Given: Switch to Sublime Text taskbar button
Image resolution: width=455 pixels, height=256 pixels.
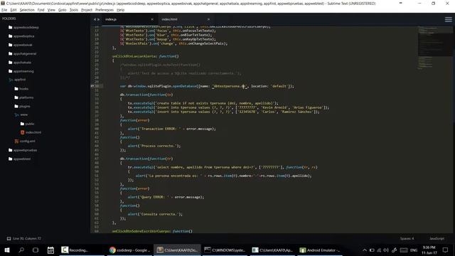Looking at the screenshot, I should click(x=177, y=250).
